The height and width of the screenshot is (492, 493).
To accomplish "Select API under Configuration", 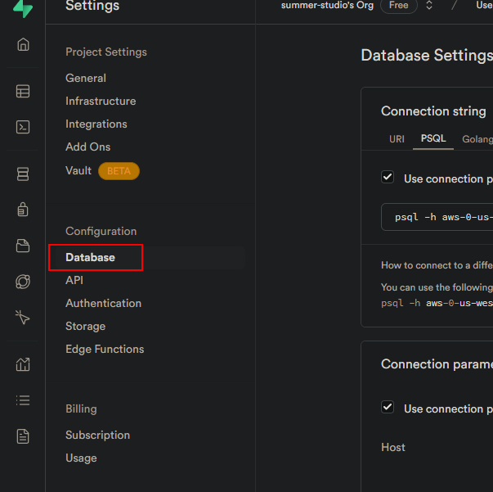I will 74,280.
